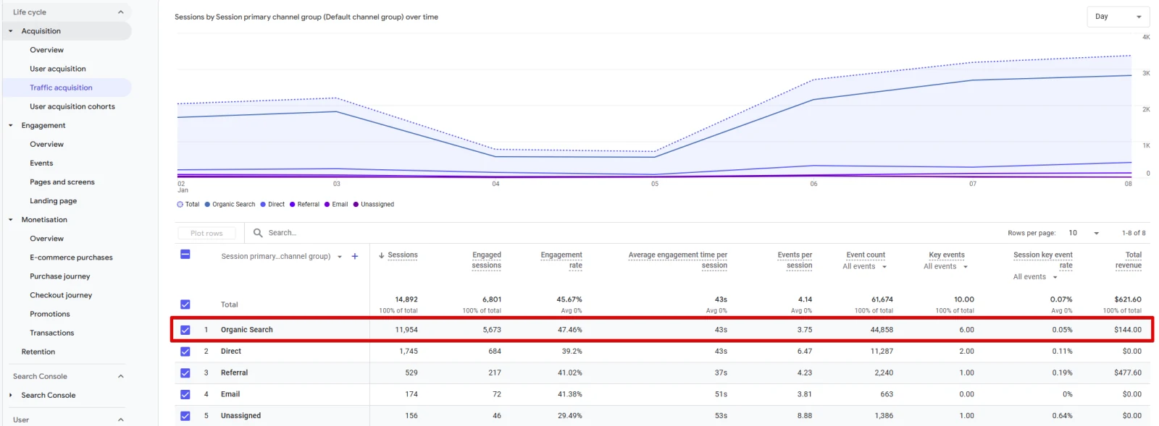Open the Day granularity dropdown
Screen dimensions: 1159x426
pos(1118,17)
